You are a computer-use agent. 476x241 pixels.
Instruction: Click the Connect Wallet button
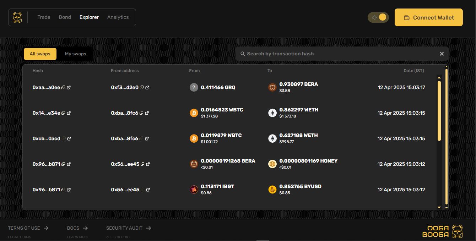[429, 17]
